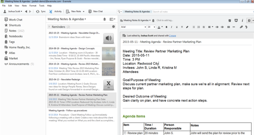The width and height of the screenshot is (254, 135).
Task: Insert a numbered list
Action: pos(199,27)
